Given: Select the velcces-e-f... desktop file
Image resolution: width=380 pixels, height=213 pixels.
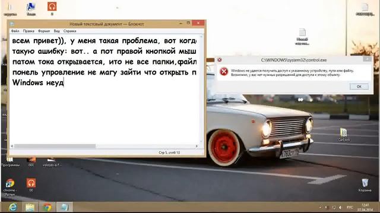Looking at the screenshot, I should (52, 162).
